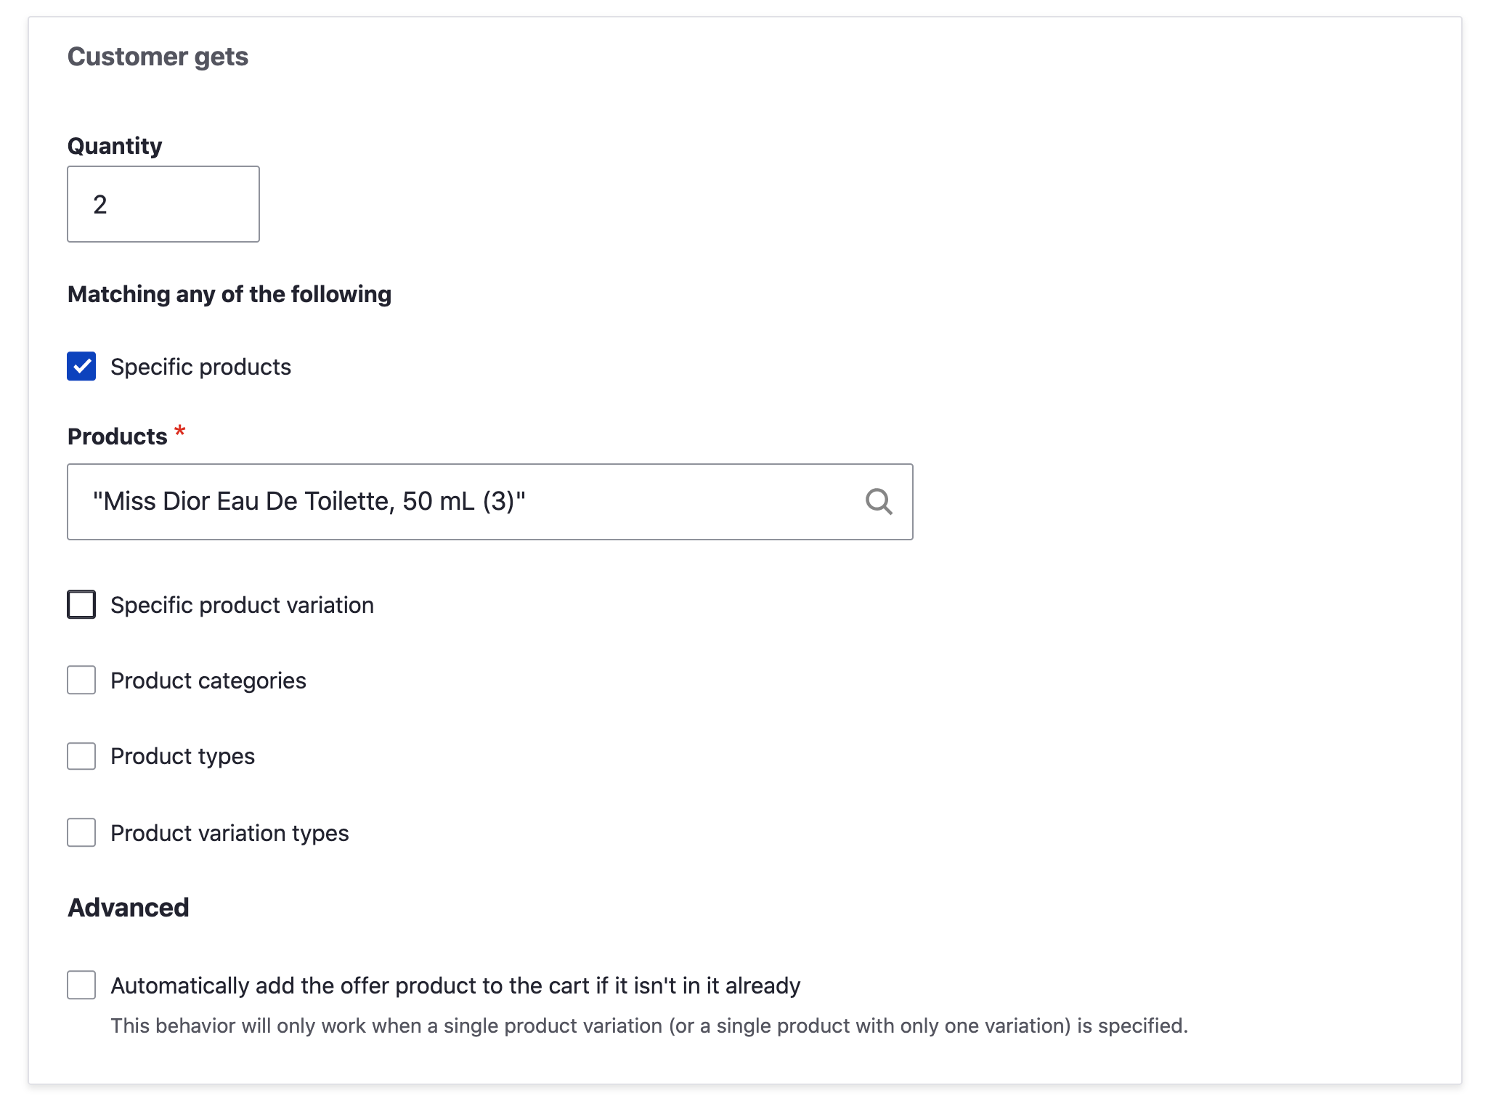
Task: Tick the Product types checkbox box
Action: (81, 756)
